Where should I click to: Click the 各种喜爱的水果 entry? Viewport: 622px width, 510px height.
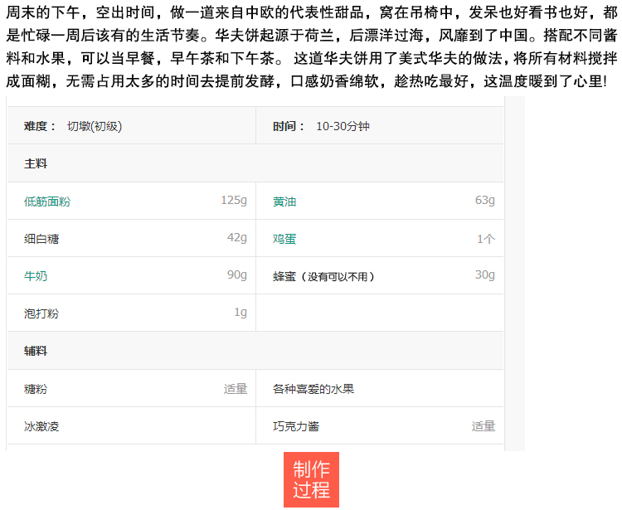(380, 388)
